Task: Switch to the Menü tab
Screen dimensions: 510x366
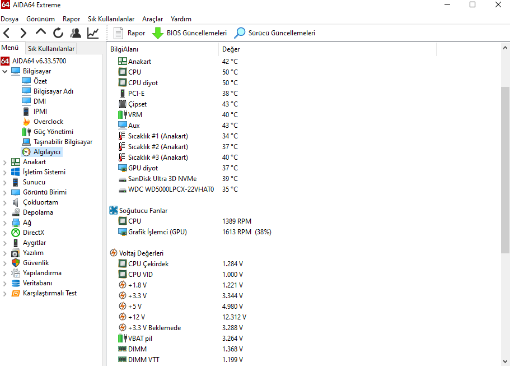Action: coord(10,48)
